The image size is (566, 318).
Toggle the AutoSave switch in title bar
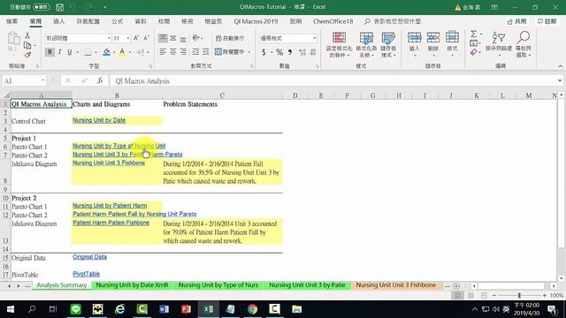tap(42, 7)
